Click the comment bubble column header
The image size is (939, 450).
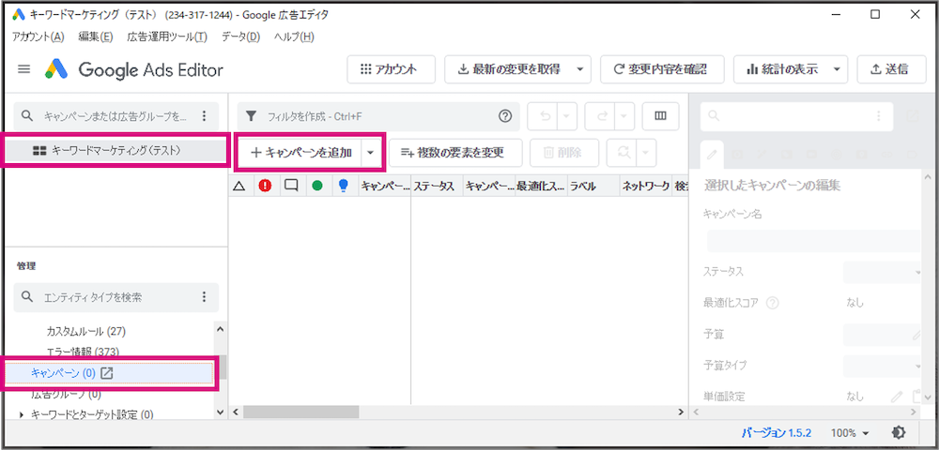[x=291, y=186]
